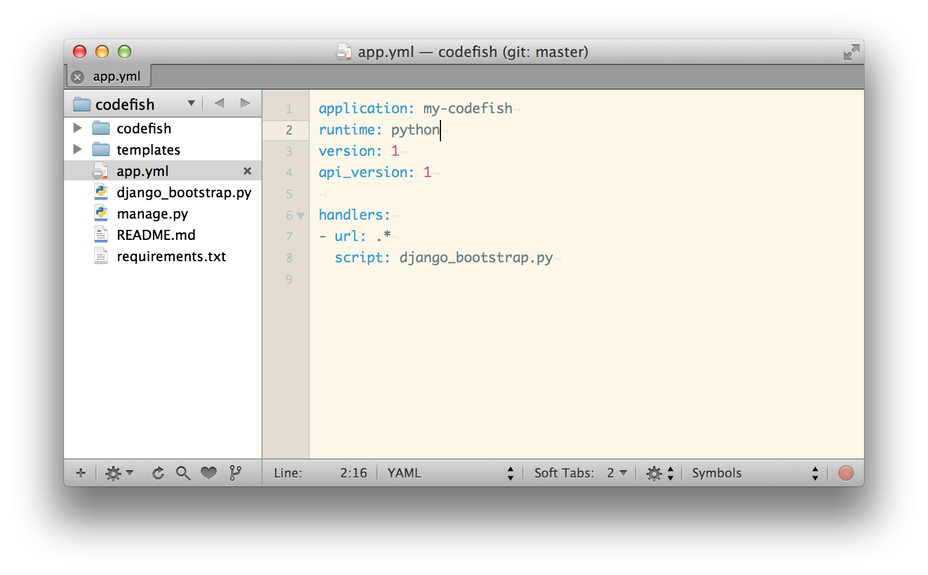Add a new file with plus button
The width and height of the screenshot is (928, 575).
click(x=81, y=473)
